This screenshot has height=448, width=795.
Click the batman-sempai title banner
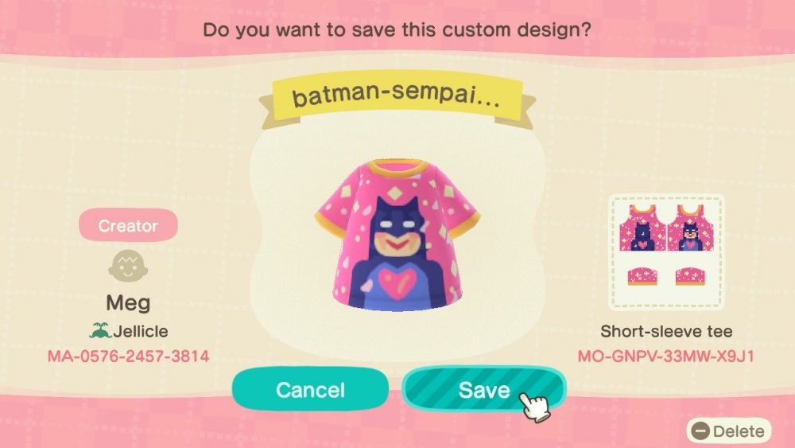click(397, 96)
